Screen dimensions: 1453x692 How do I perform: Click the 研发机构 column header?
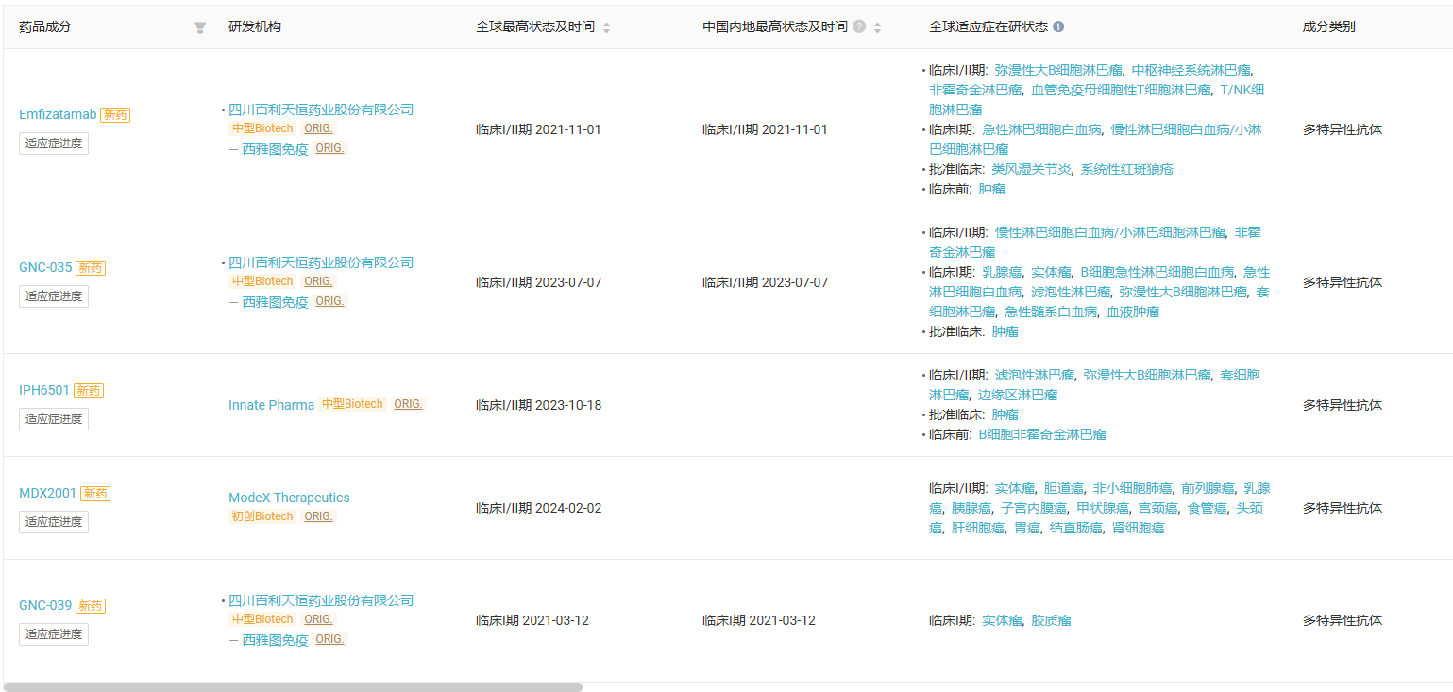[255, 26]
